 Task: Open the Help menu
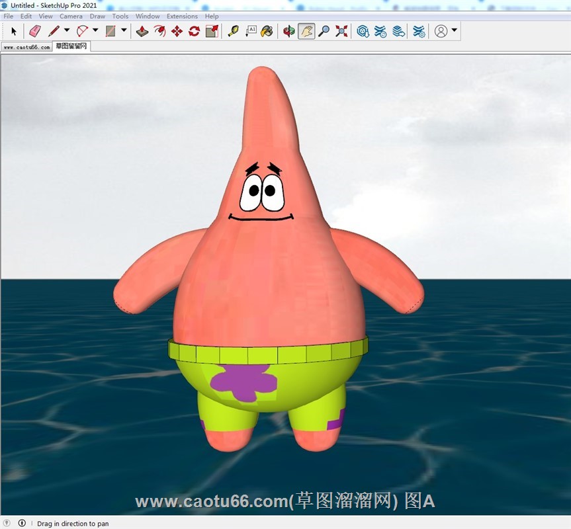(x=212, y=16)
